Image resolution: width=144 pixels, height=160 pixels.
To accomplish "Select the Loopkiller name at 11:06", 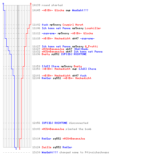I will 93,28.
